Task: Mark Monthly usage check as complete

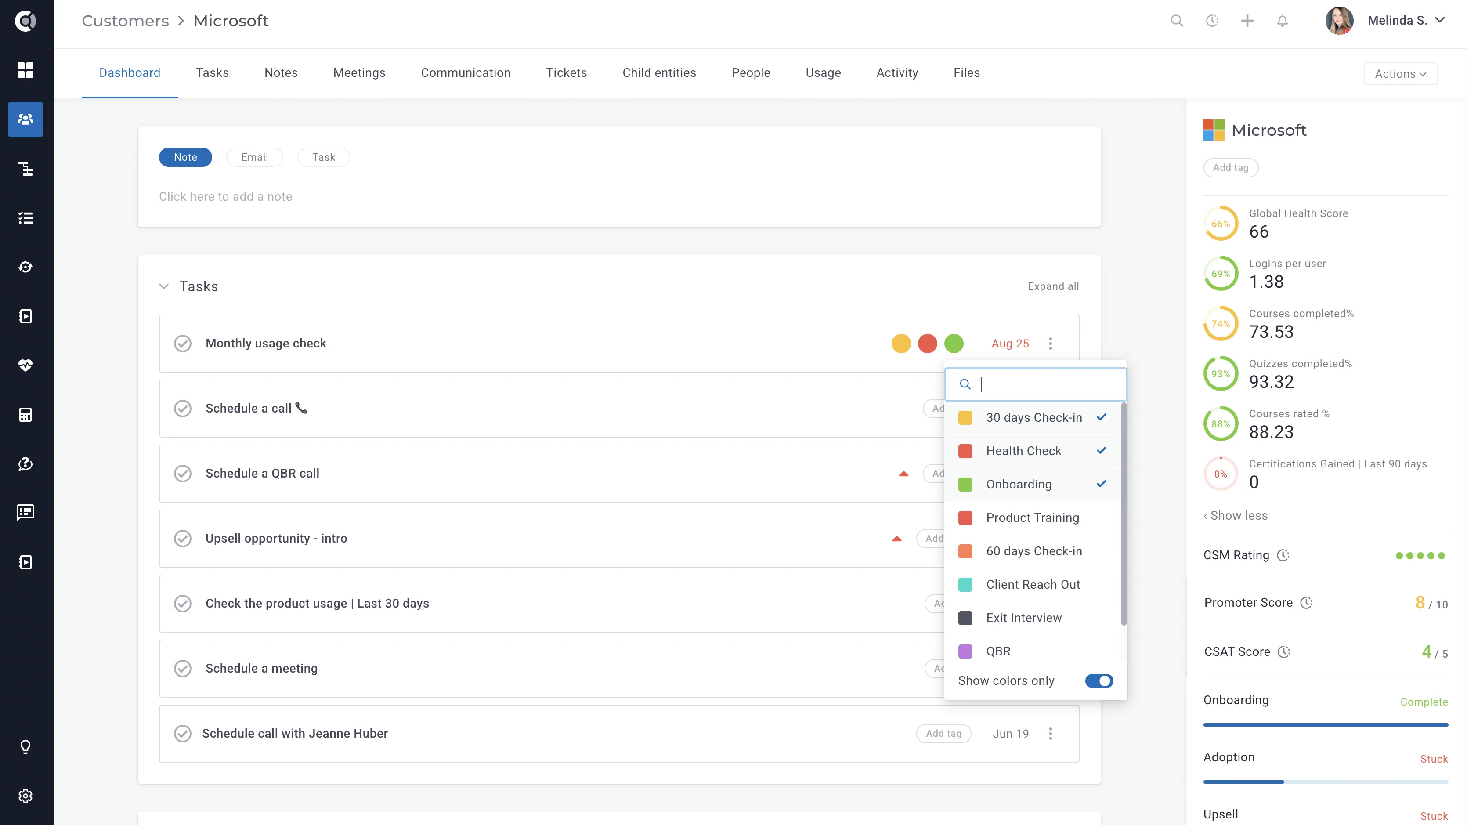Action: 182,344
